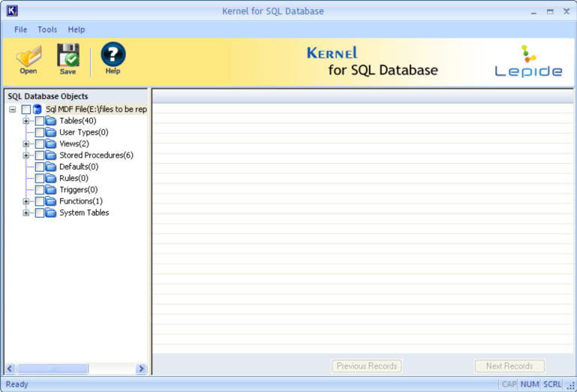Click the Save floppy disk icon
The height and width of the screenshot is (392, 577).
click(x=68, y=59)
